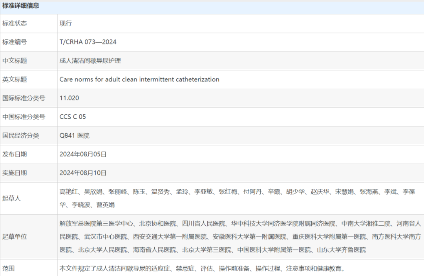Image resolution: width=424 pixels, height=276 pixels.
Task: Click the 范围 label
Action: [x=8, y=269]
